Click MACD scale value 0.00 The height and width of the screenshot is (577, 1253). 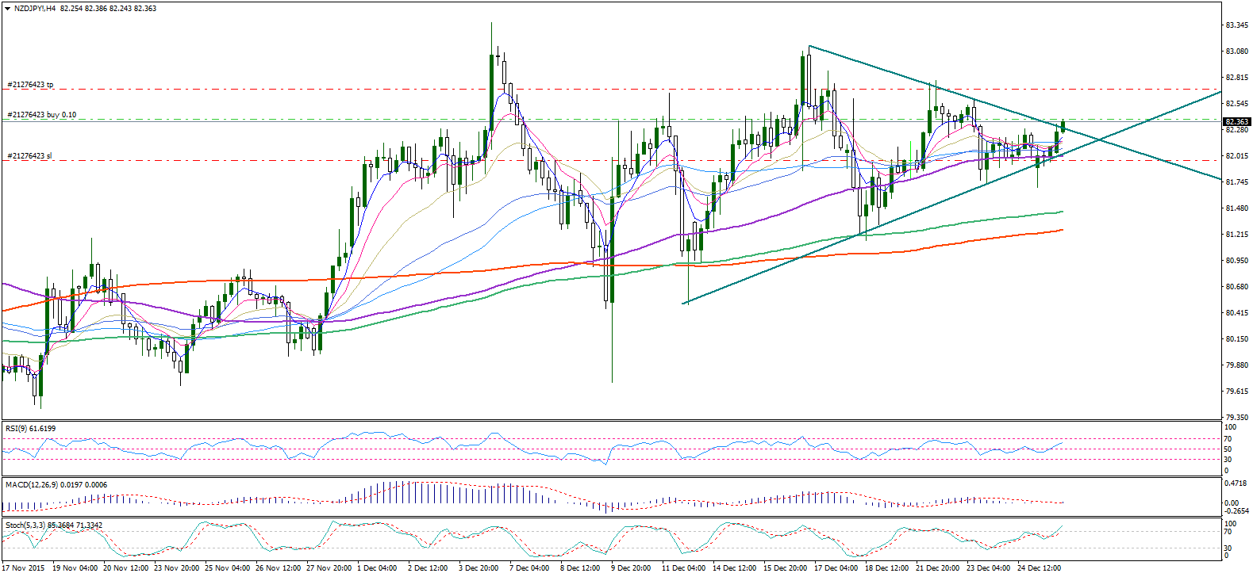(x=1232, y=503)
